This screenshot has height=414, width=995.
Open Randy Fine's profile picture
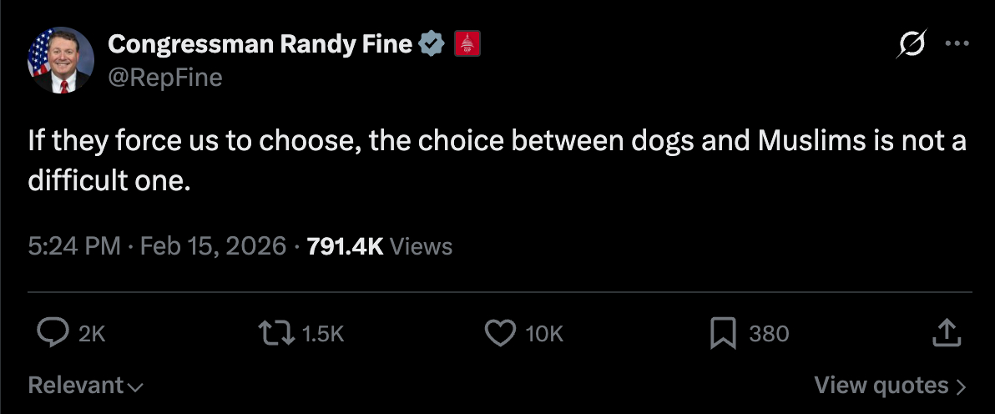tap(60, 60)
